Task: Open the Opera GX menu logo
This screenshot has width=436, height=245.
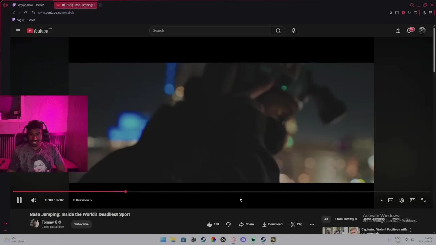Action: point(5,5)
